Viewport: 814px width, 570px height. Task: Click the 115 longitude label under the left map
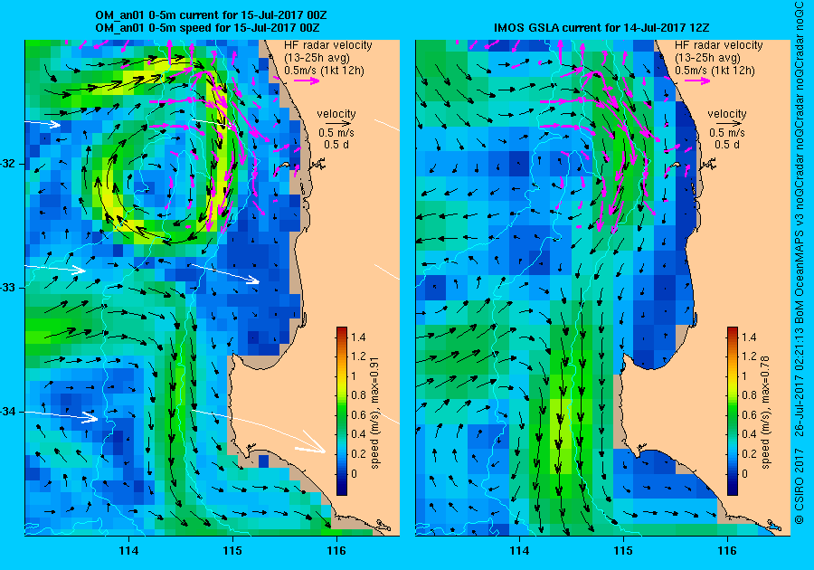coord(232,551)
